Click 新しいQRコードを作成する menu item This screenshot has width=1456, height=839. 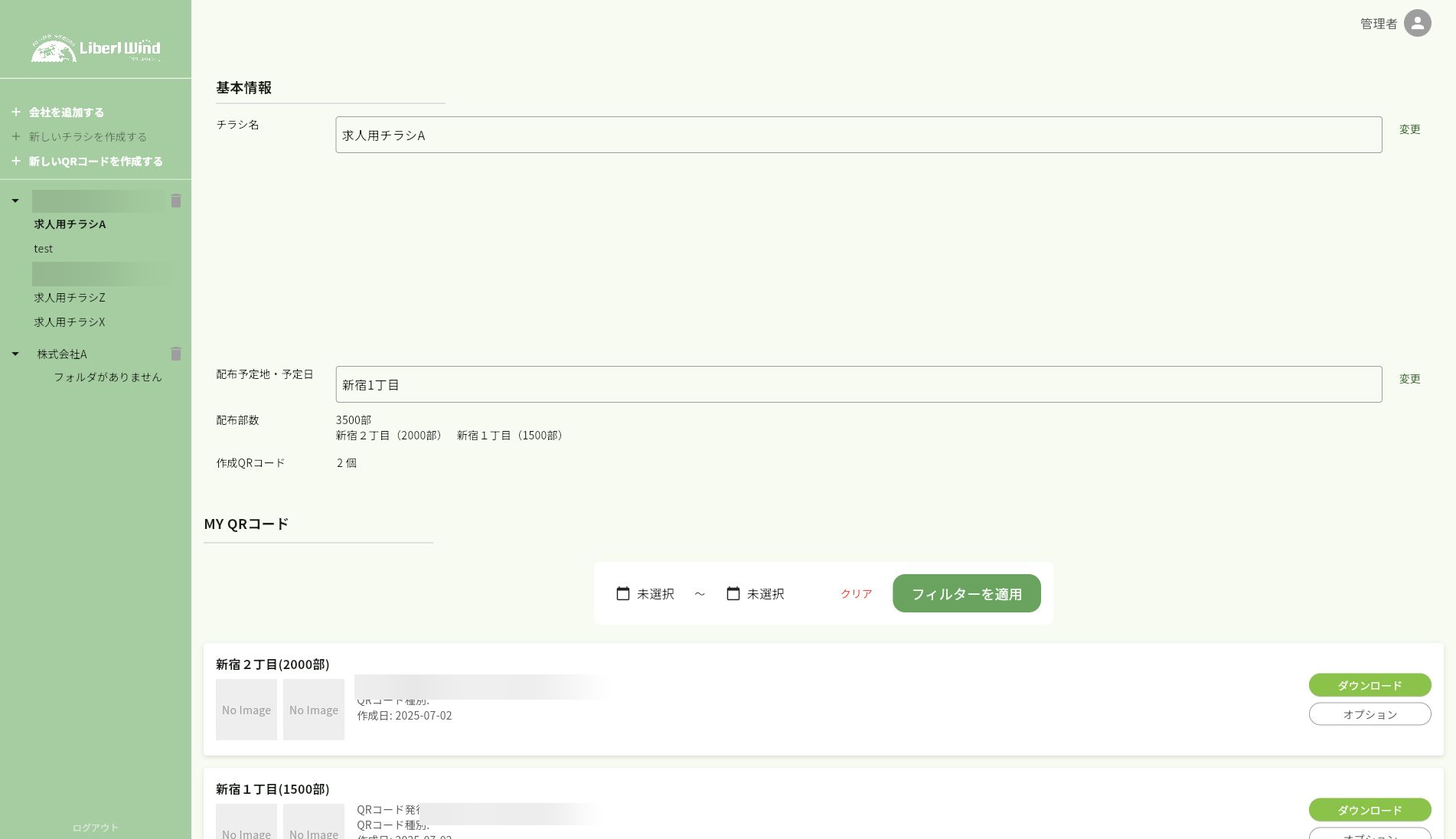pos(96,161)
